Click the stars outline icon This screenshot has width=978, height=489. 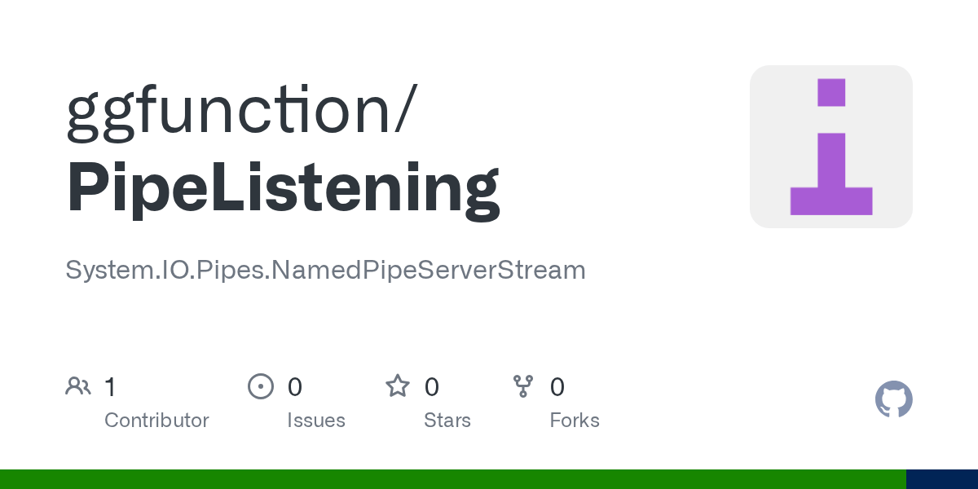coord(398,385)
